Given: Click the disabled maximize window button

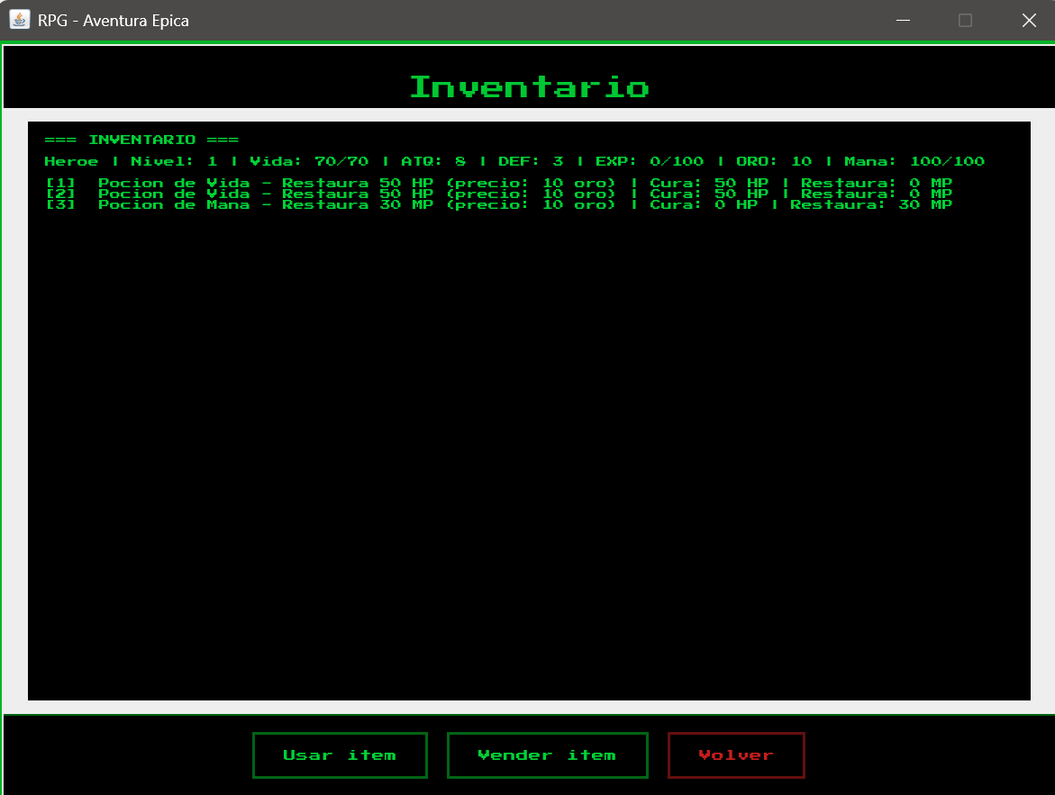Looking at the screenshot, I should coord(966,20).
